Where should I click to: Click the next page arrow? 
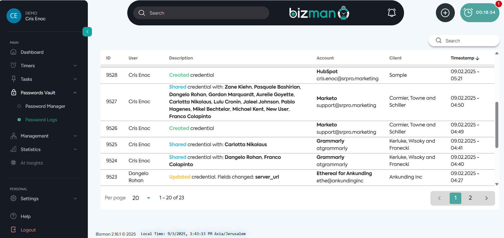[x=486, y=198]
